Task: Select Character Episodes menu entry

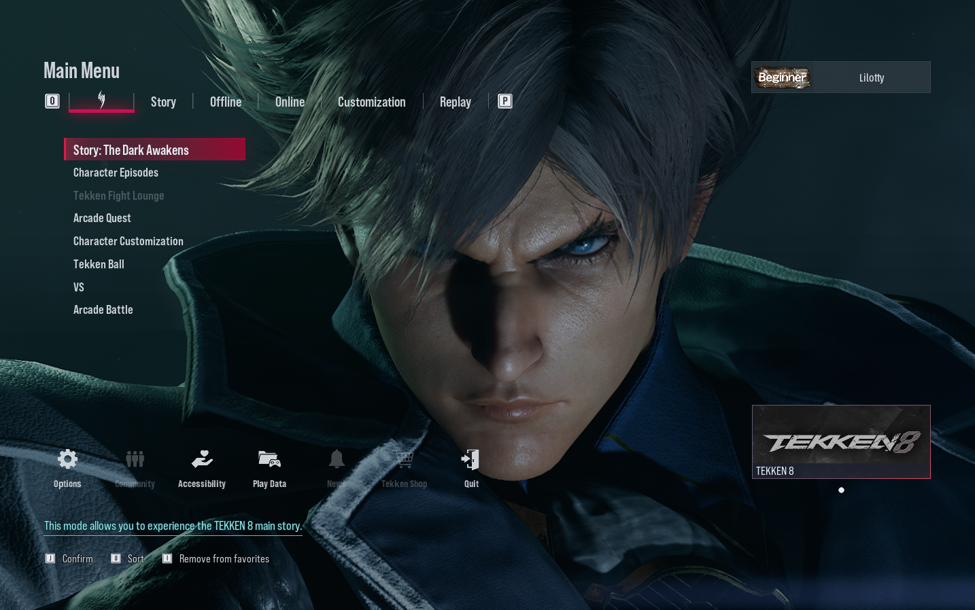Action: coord(116,173)
